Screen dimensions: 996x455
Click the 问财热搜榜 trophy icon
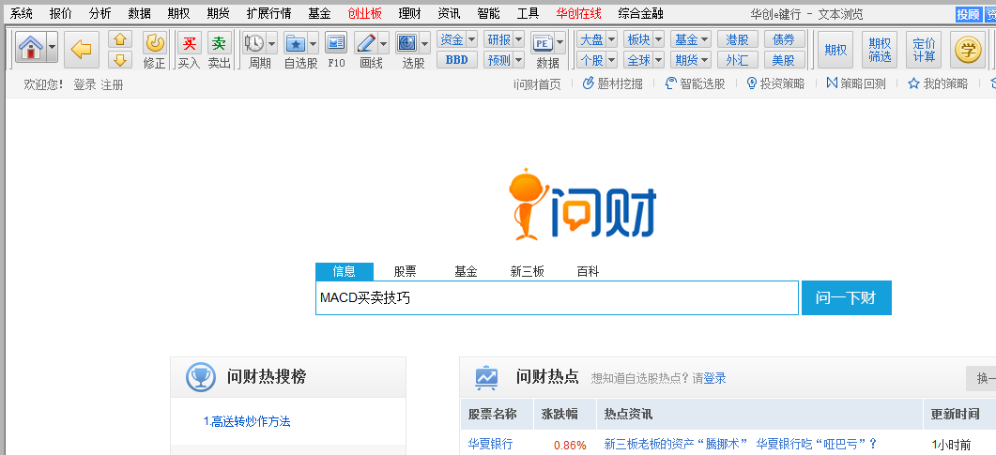201,377
